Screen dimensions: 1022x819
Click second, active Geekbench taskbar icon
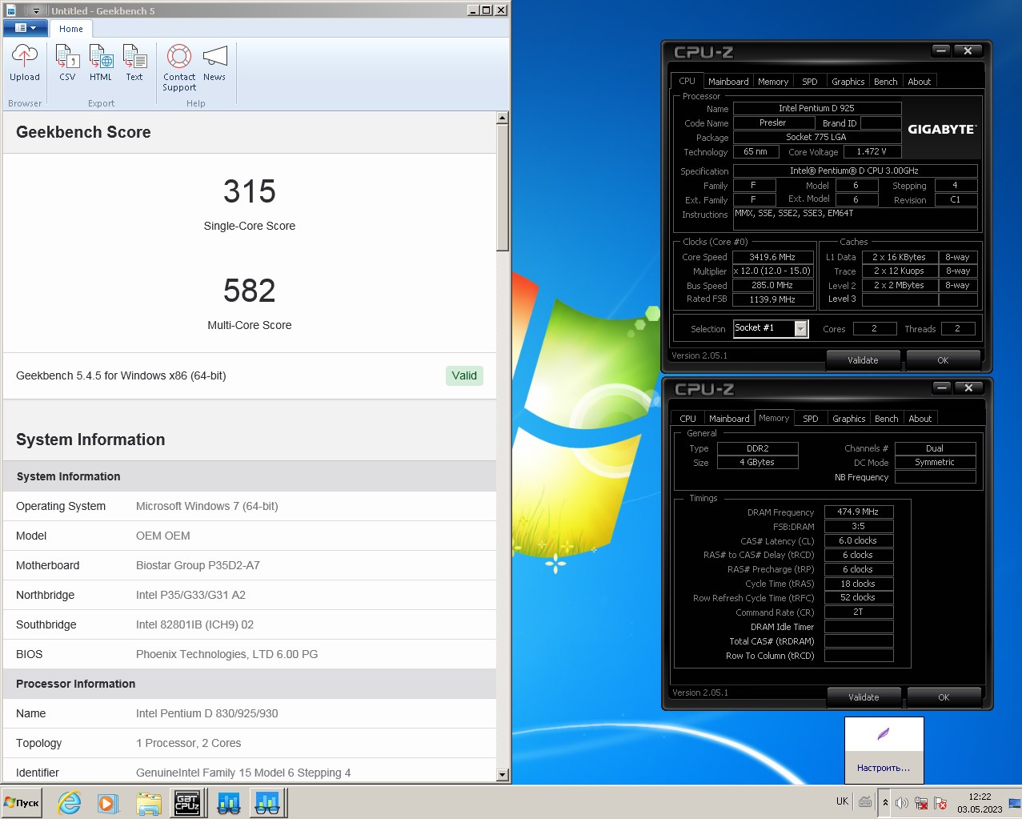click(x=267, y=802)
